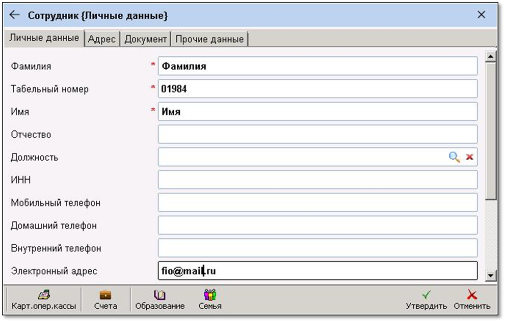This screenshot has height=322, width=505.
Task: Confirm with the Утвердить checkmark
Action: [426, 300]
